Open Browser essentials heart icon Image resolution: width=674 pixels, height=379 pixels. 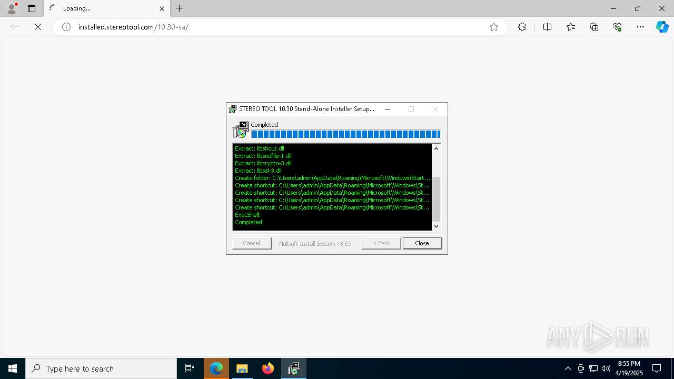(617, 27)
